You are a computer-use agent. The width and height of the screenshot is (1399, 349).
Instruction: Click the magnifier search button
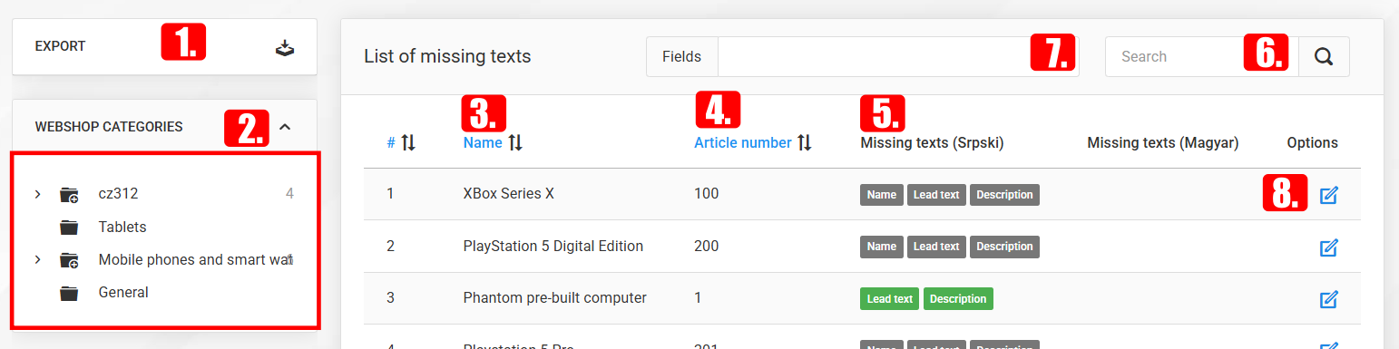(x=1324, y=56)
